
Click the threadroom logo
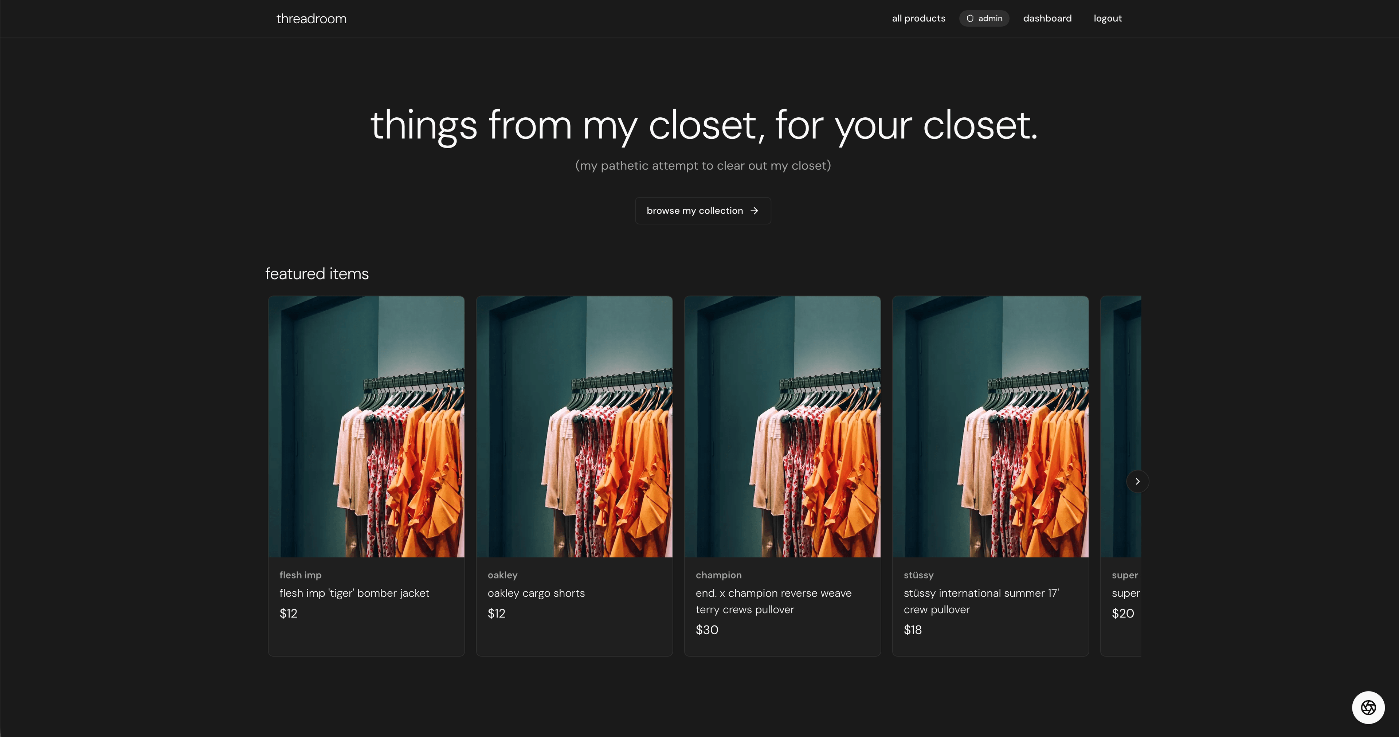coord(311,19)
